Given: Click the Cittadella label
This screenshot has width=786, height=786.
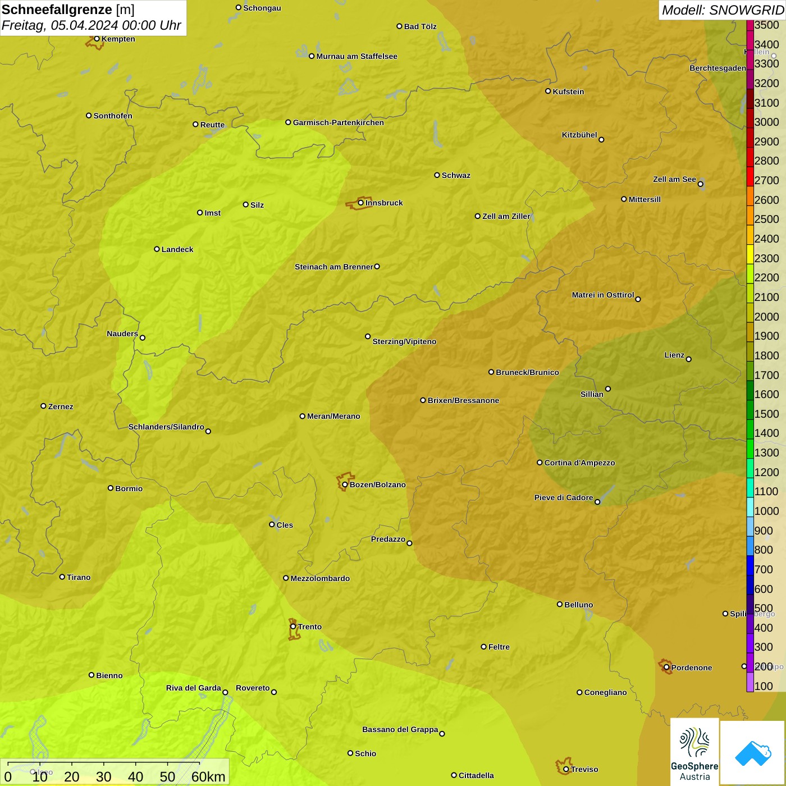Looking at the screenshot, I should (476, 775).
